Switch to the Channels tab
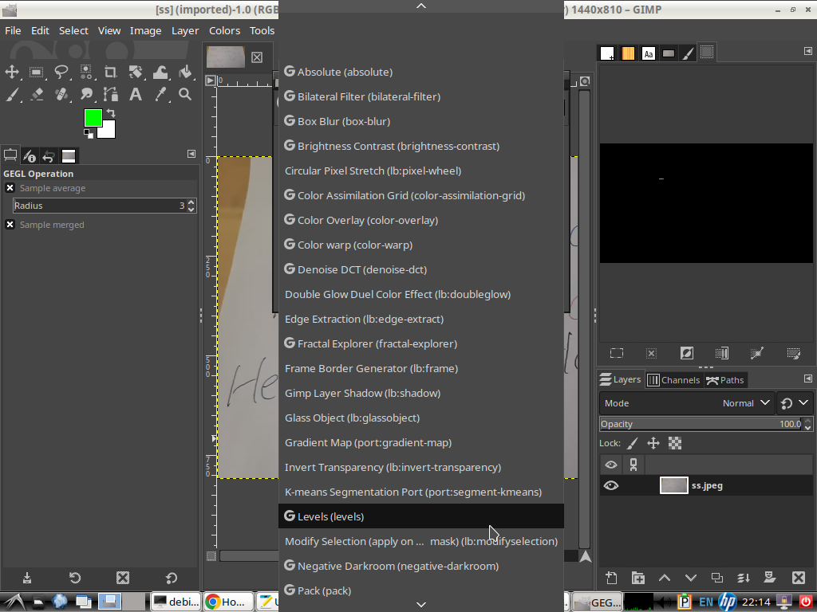Viewport: 817px width, 612px height. [673, 380]
